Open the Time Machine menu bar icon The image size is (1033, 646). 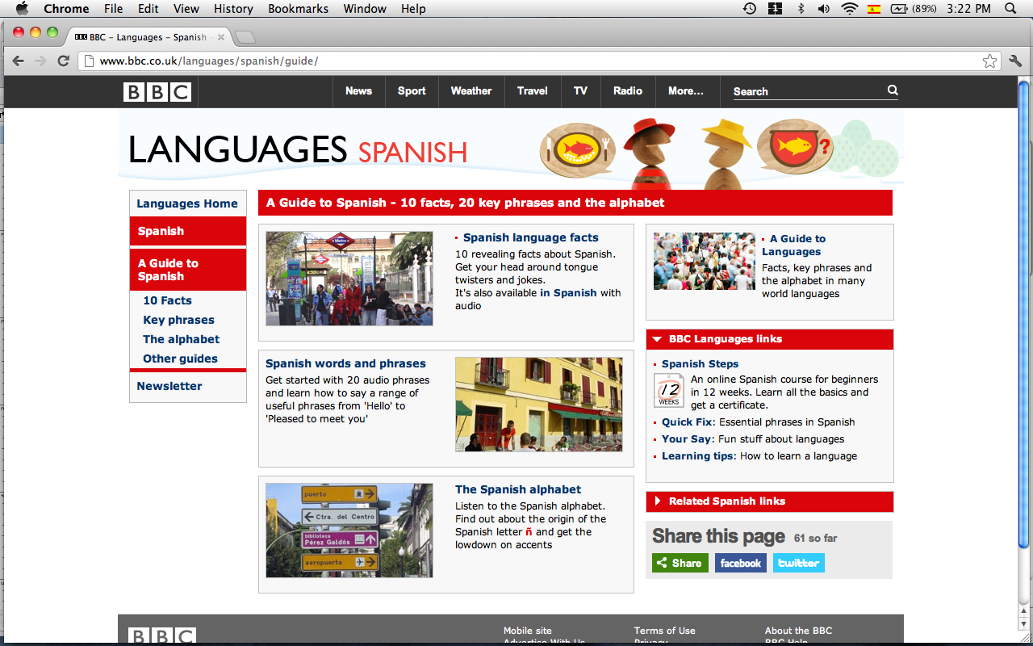click(750, 9)
